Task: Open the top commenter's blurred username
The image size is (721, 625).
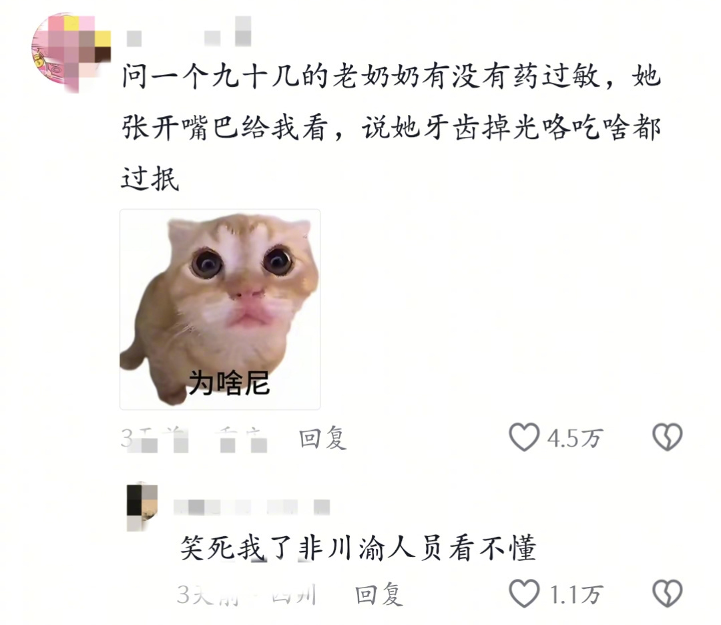Action: (188, 32)
